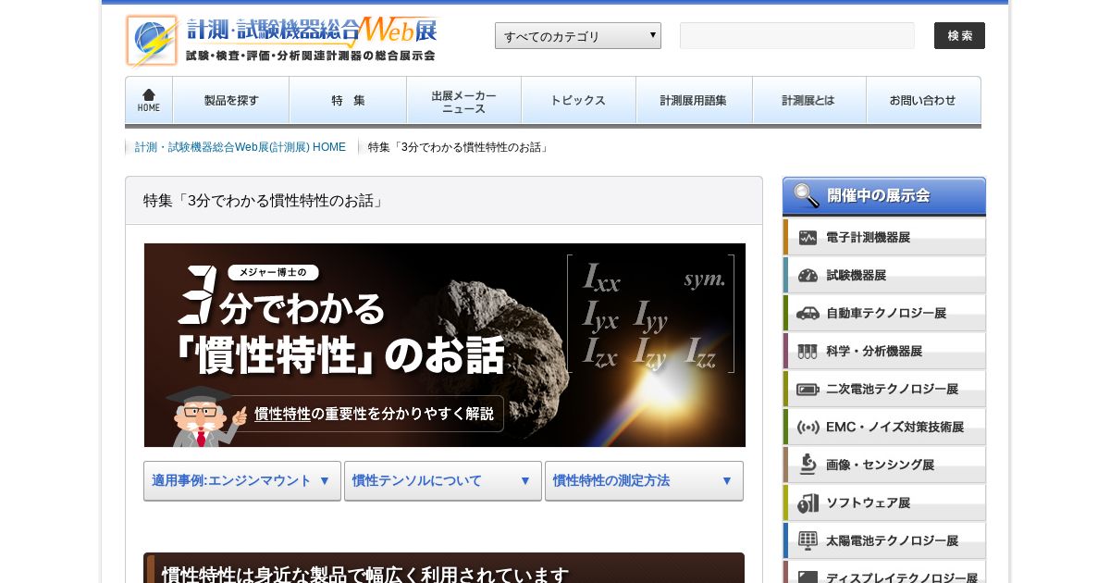Click the car icon for 自動車テクノロジー展
Screen dimensions: 1110x583
coord(808,313)
